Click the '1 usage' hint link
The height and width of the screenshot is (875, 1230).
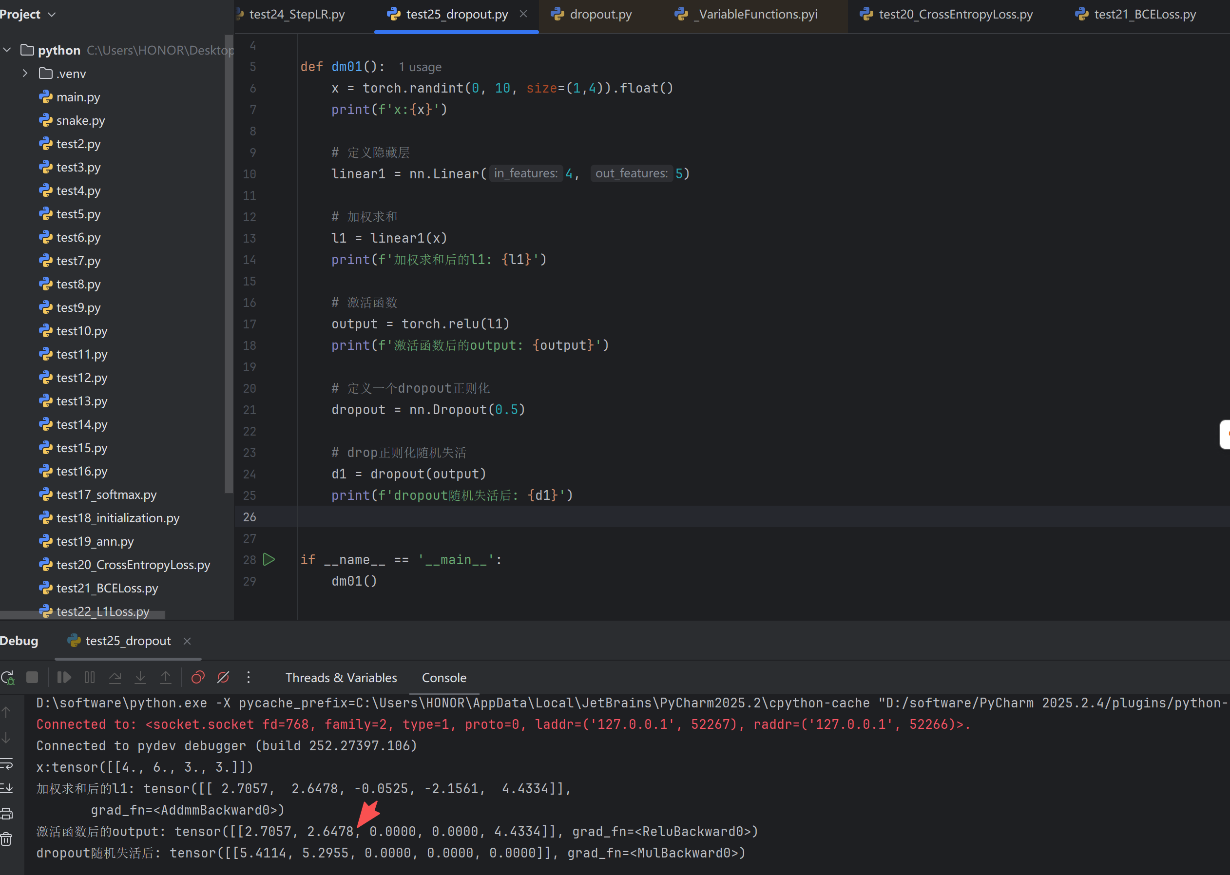420,67
